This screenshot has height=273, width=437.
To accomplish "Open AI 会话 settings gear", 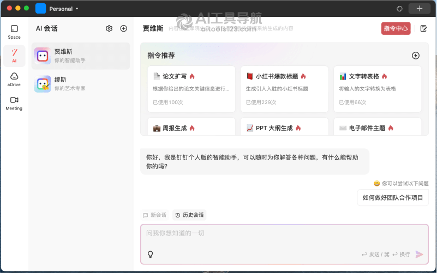I will click(x=109, y=28).
